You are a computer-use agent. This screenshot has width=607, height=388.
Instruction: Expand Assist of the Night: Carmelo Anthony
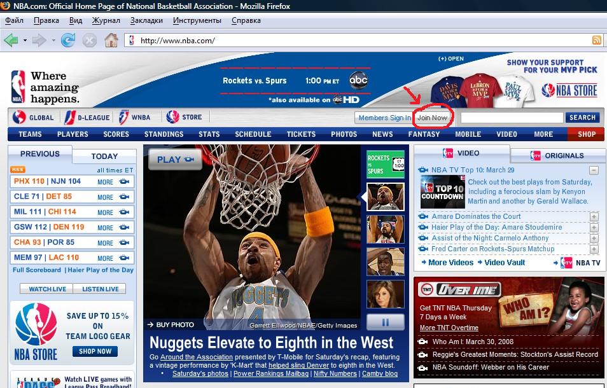[x=594, y=239]
